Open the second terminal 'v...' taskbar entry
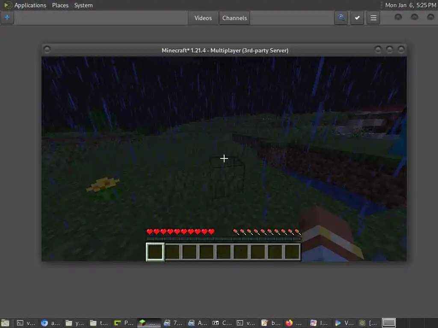 [246, 323]
